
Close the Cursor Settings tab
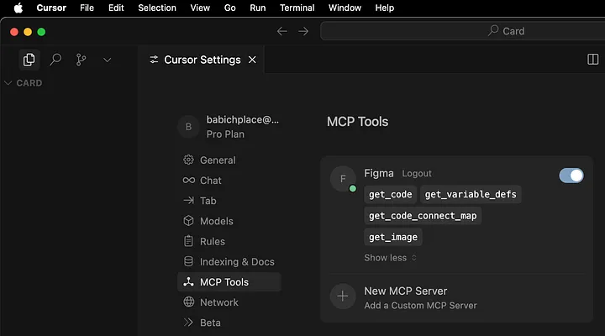click(x=252, y=60)
